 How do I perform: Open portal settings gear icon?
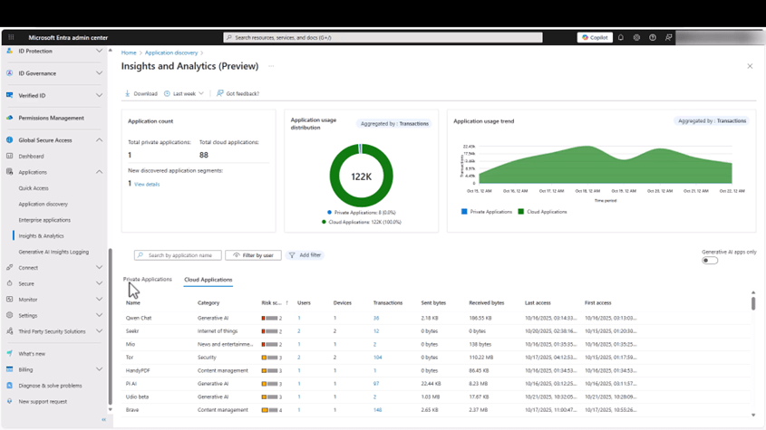(x=636, y=38)
